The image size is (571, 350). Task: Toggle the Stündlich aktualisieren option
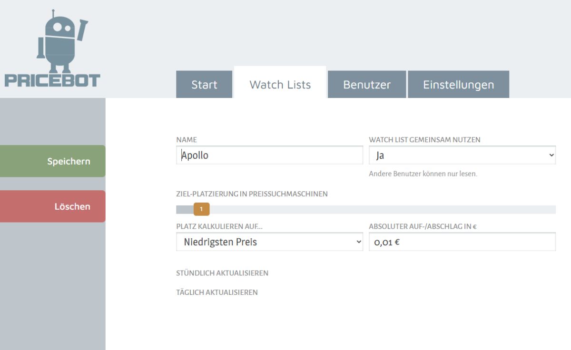(222, 273)
